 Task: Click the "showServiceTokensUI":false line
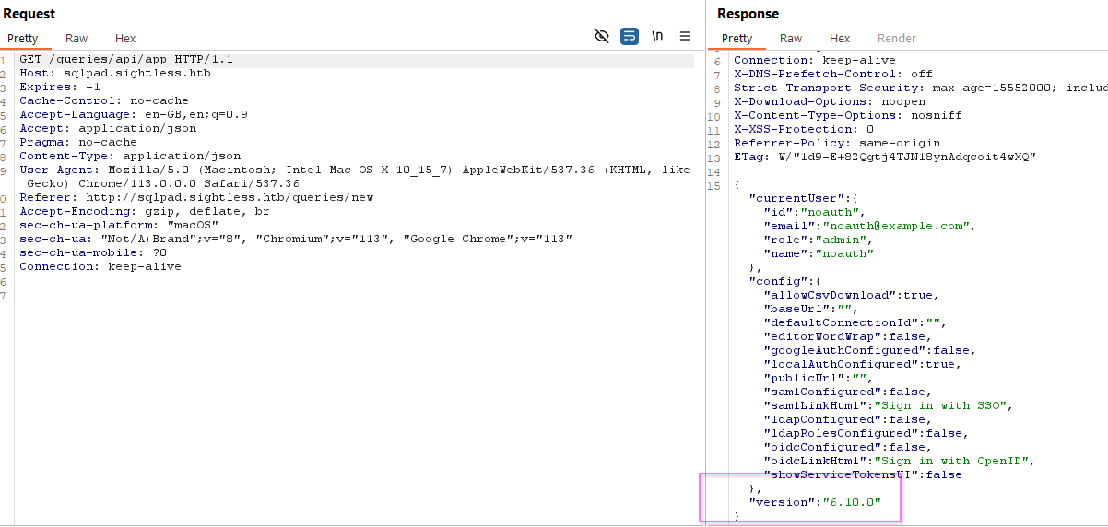point(863,474)
